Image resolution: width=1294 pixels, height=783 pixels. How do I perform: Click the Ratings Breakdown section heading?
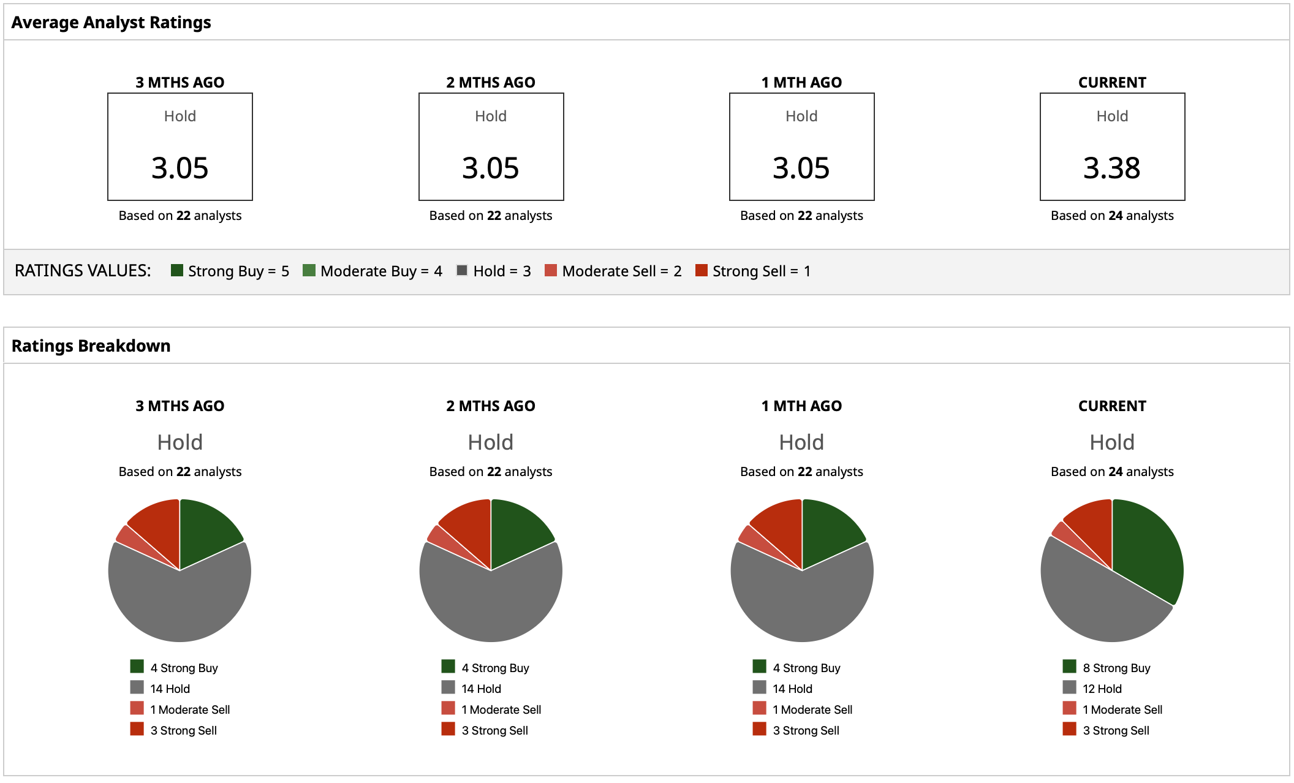tap(91, 346)
